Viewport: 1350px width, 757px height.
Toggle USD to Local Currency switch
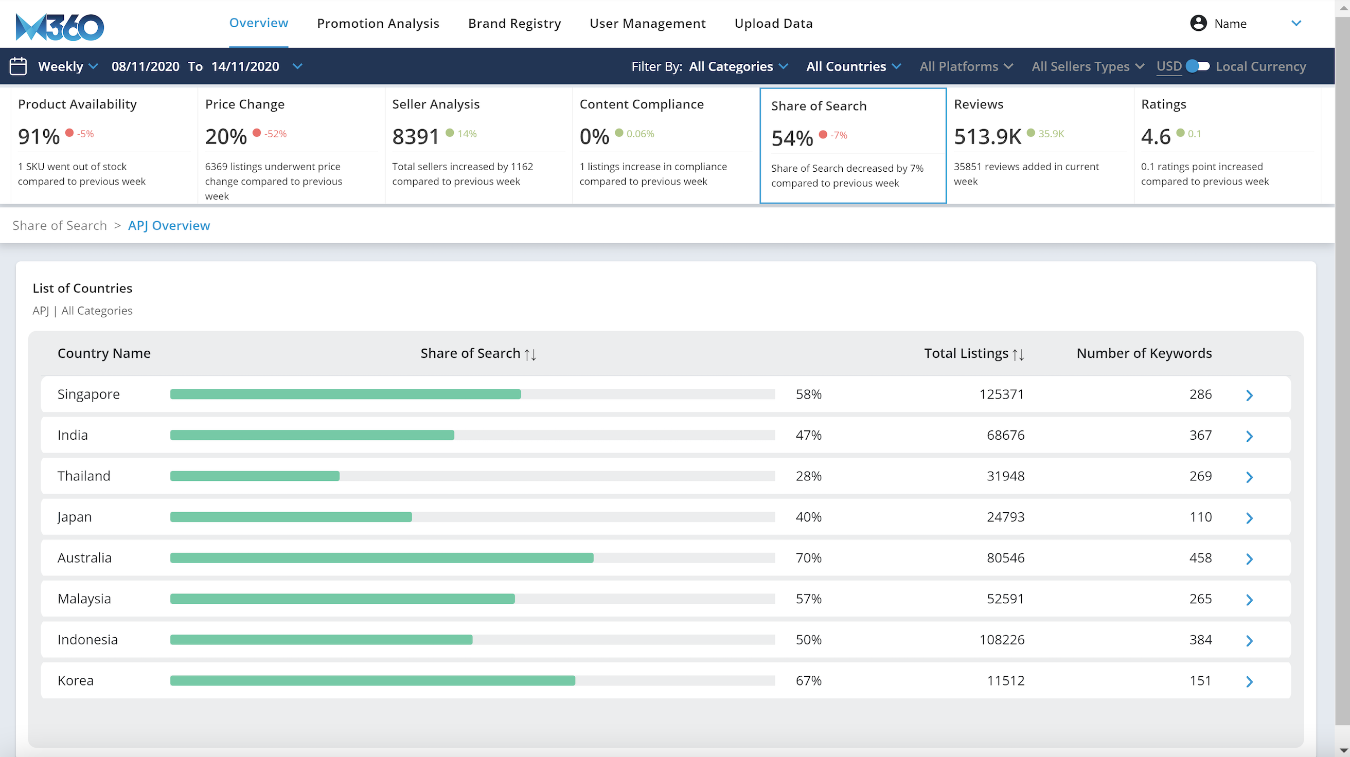(1198, 66)
